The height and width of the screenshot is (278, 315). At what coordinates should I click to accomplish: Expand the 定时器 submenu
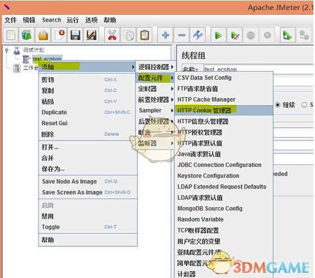point(155,89)
